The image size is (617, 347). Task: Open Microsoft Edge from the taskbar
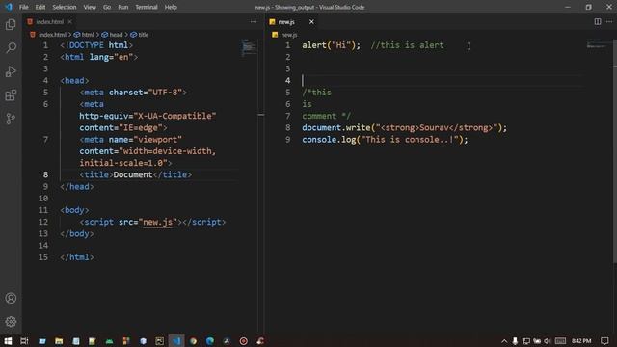tap(210, 341)
